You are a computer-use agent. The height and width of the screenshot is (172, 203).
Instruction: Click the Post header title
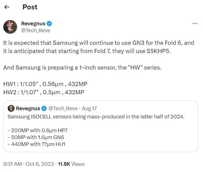point(30,7)
